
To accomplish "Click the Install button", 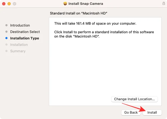I will 152,113.
